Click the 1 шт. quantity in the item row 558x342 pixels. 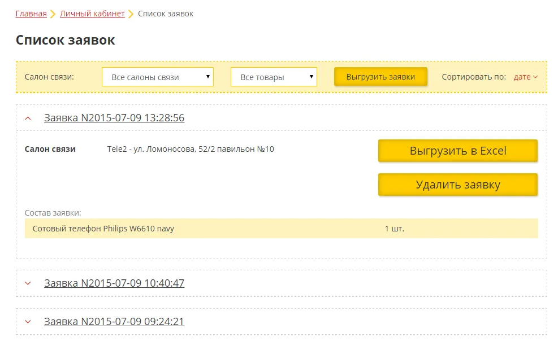tap(394, 229)
